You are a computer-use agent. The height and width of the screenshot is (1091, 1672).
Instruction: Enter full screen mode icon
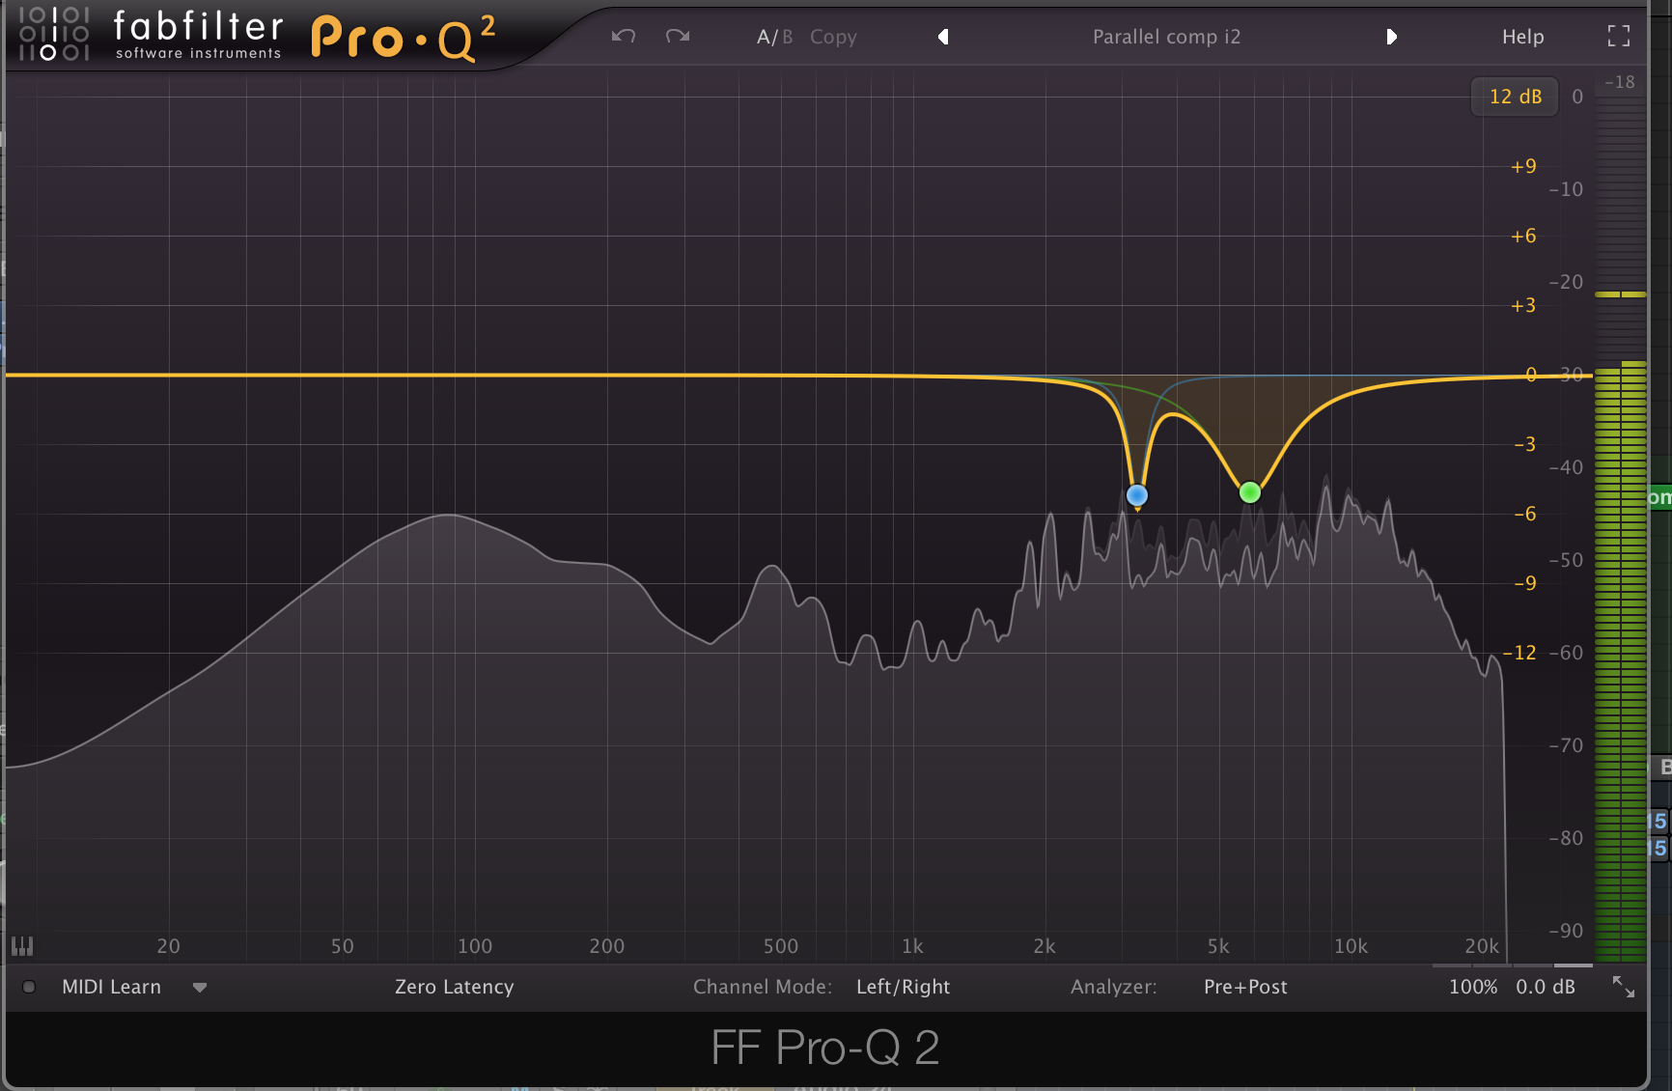(1619, 37)
